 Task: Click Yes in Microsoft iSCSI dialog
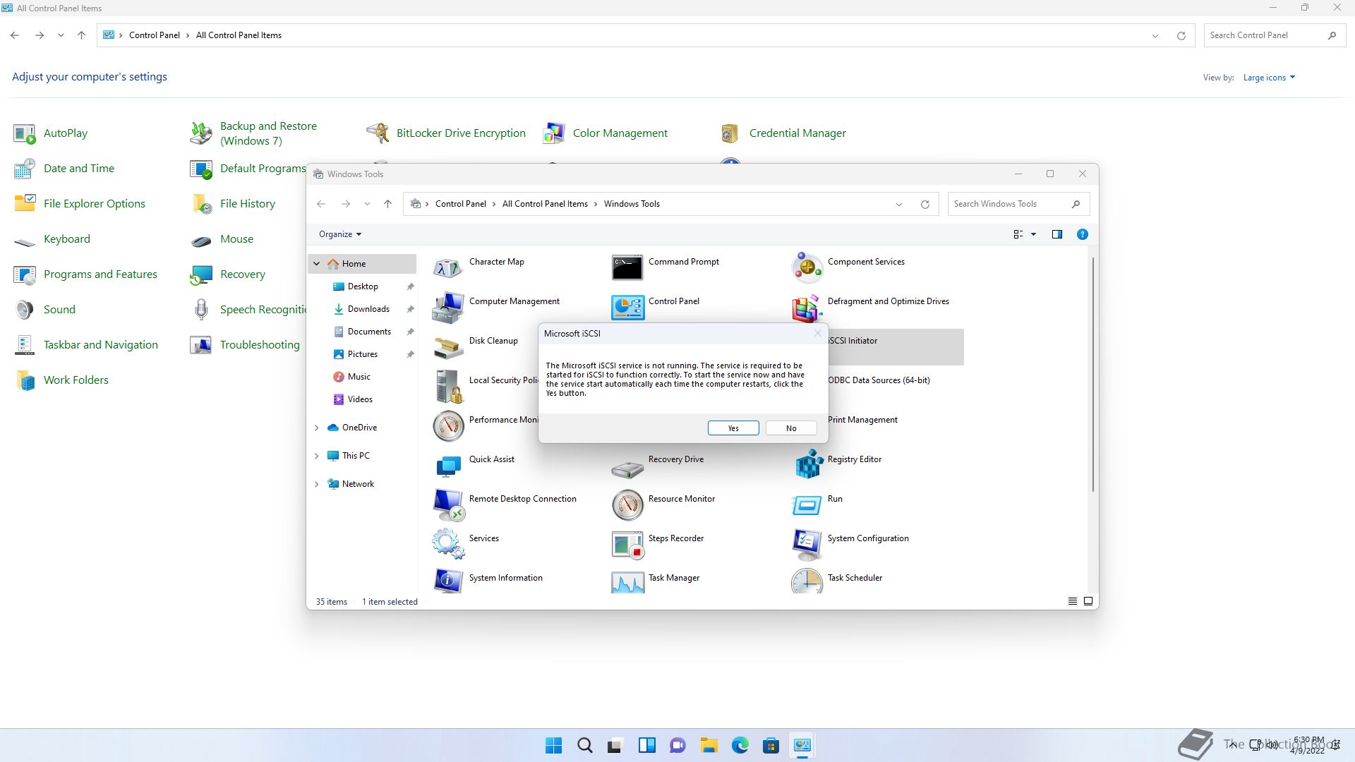pos(733,428)
